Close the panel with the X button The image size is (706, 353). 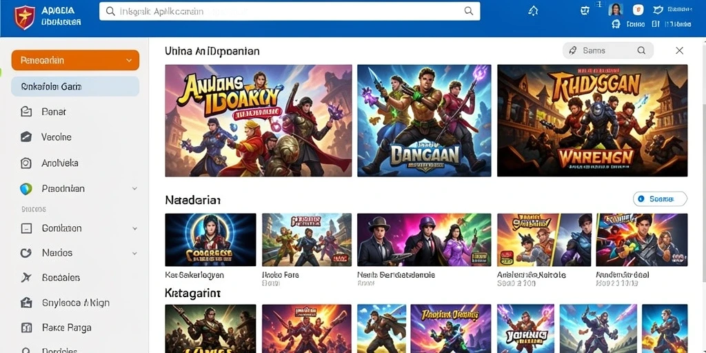click(x=679, y=50)
